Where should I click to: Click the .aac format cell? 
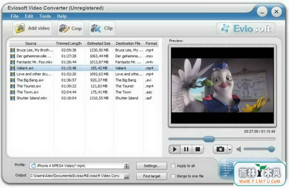point(149,92)
